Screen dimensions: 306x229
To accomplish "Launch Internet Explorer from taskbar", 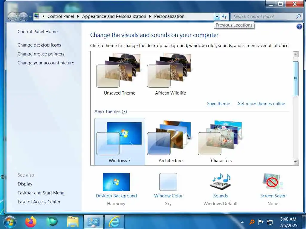I will (x=114, y=222).
